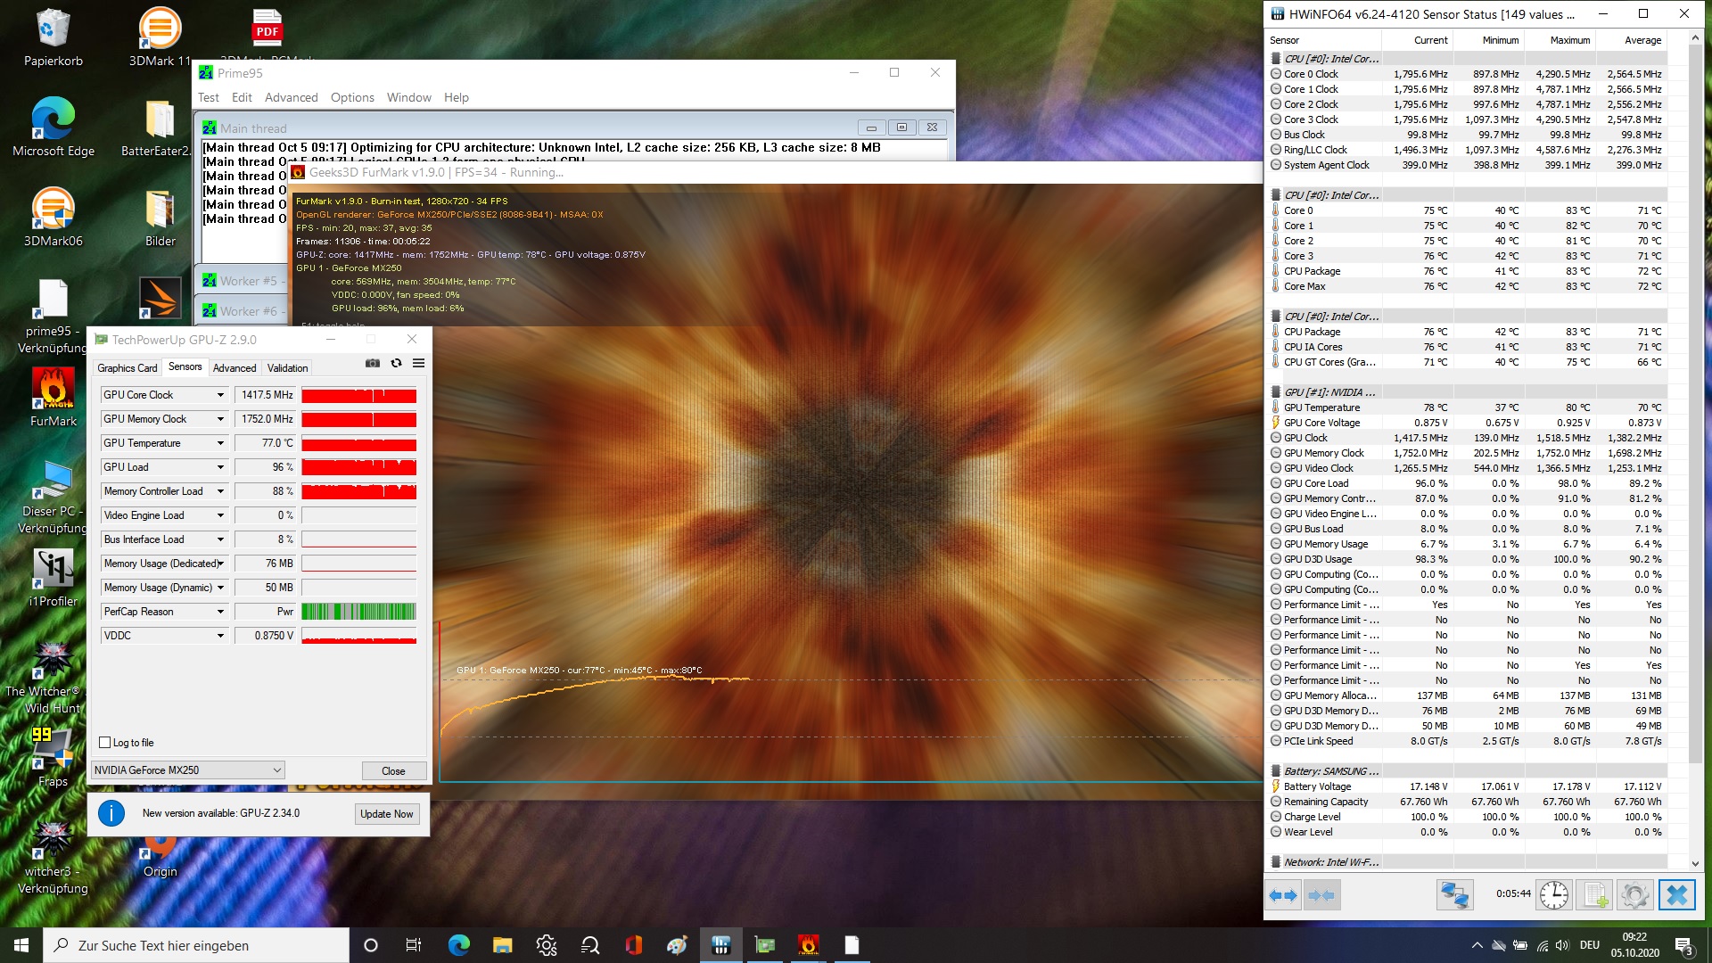Click Core 0 Clock row in HWiNFO

[x=1467, y=74]
